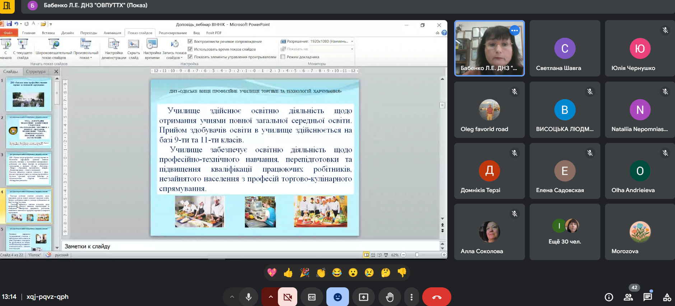The image size is (675, 306).
Task: Expand the Разрешение resolution dropdown
Action: click(x=352, y=41)
